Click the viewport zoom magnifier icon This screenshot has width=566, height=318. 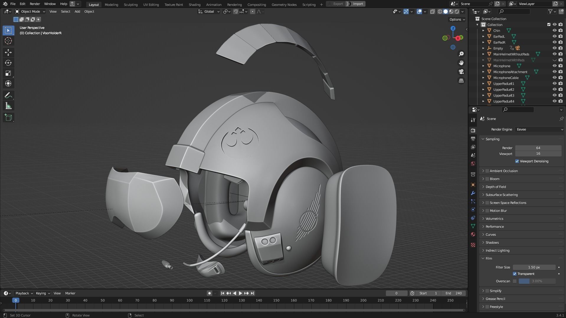(461, 54)
